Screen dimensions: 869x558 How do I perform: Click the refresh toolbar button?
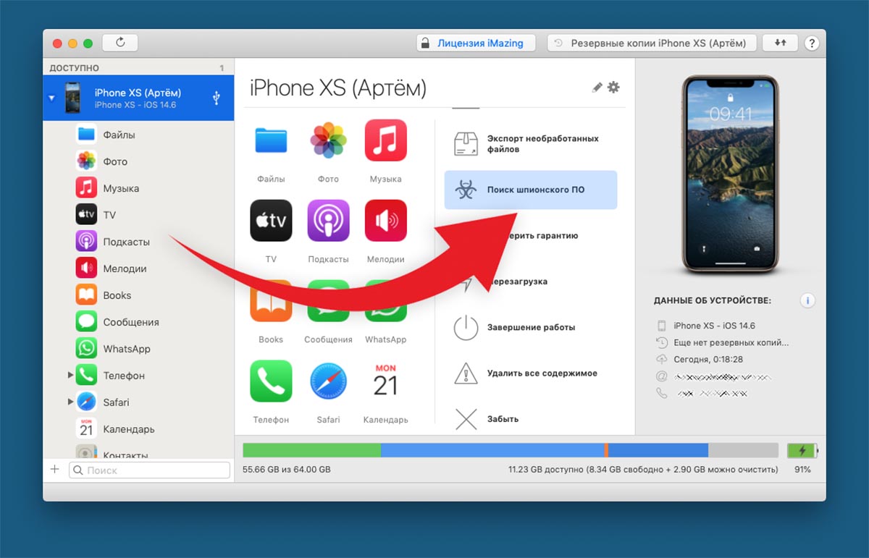(120, 43)
